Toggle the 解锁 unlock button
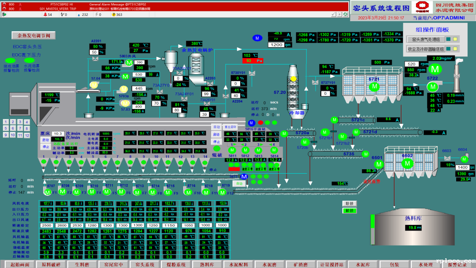The height and width of the screenshot is (268, 476). pyautogui.click(x=349, y=210)
